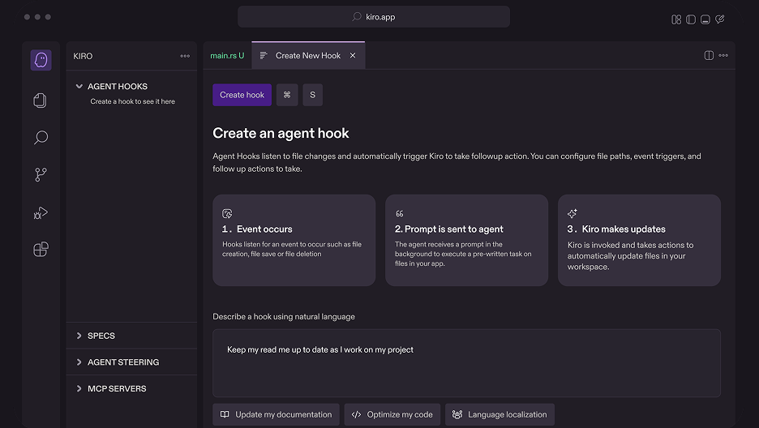
Task: Open the editor more actions ellipsis
Action: (723, 56)
